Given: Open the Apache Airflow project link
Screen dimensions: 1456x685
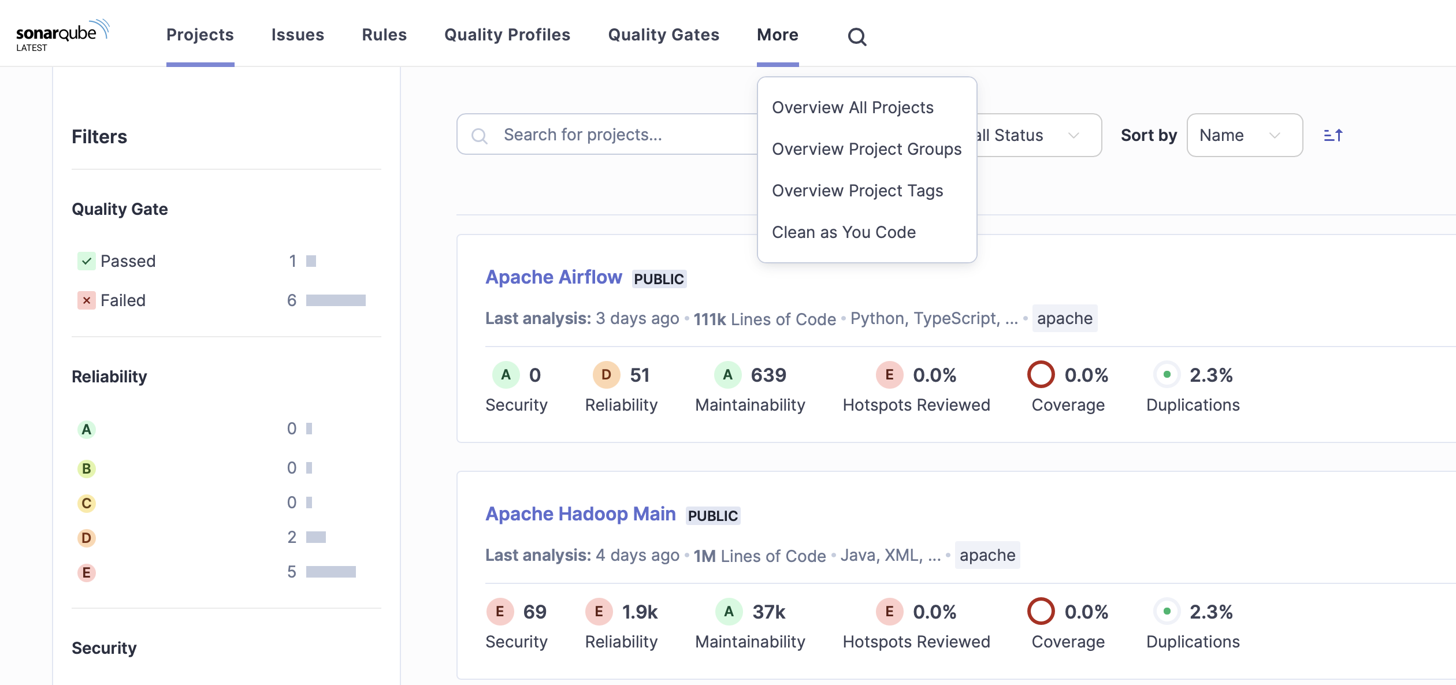Looking at the screenshot, I should pyautogui.click(x=554, y=278).
